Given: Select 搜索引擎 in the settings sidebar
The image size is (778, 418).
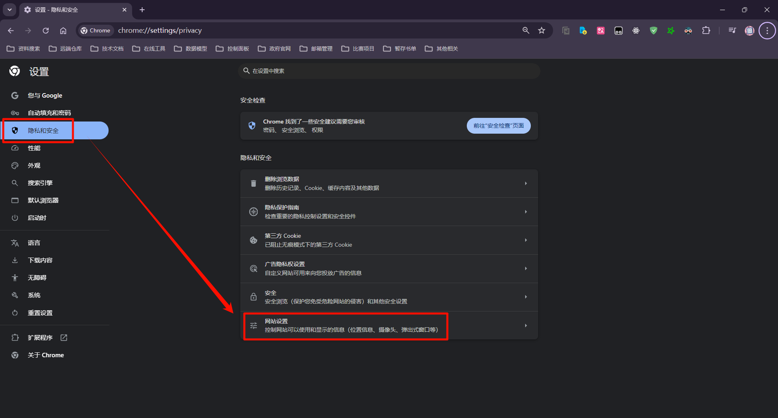Looking at the screenshot, I should click(x=40, y=183).
